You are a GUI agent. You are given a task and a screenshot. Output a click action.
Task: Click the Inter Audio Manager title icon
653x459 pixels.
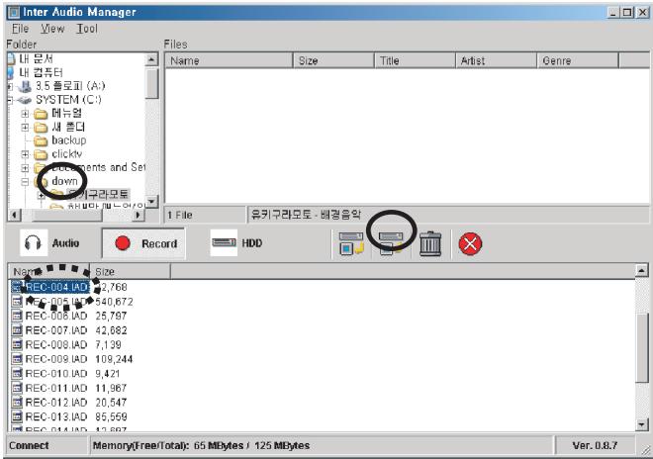point(14,12)
